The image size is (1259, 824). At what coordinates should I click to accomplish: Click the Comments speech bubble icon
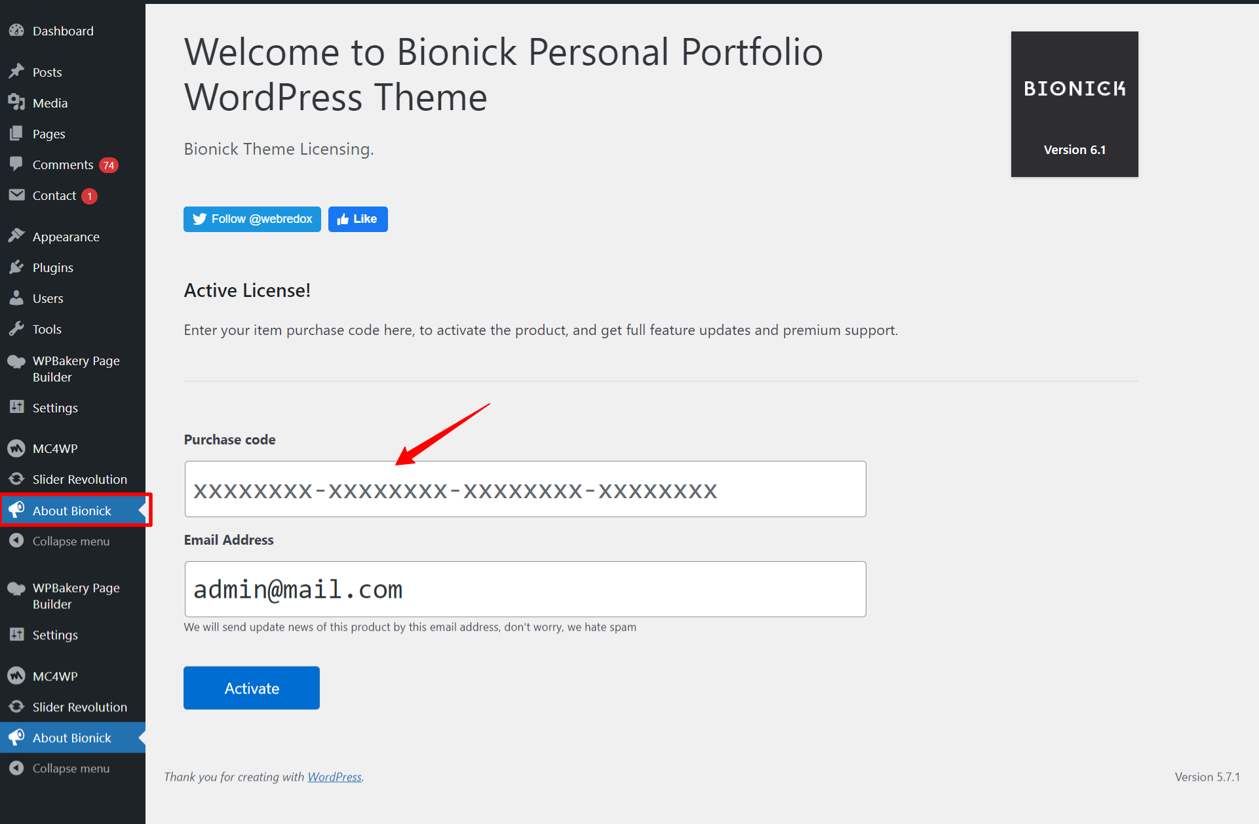[16, 163]
